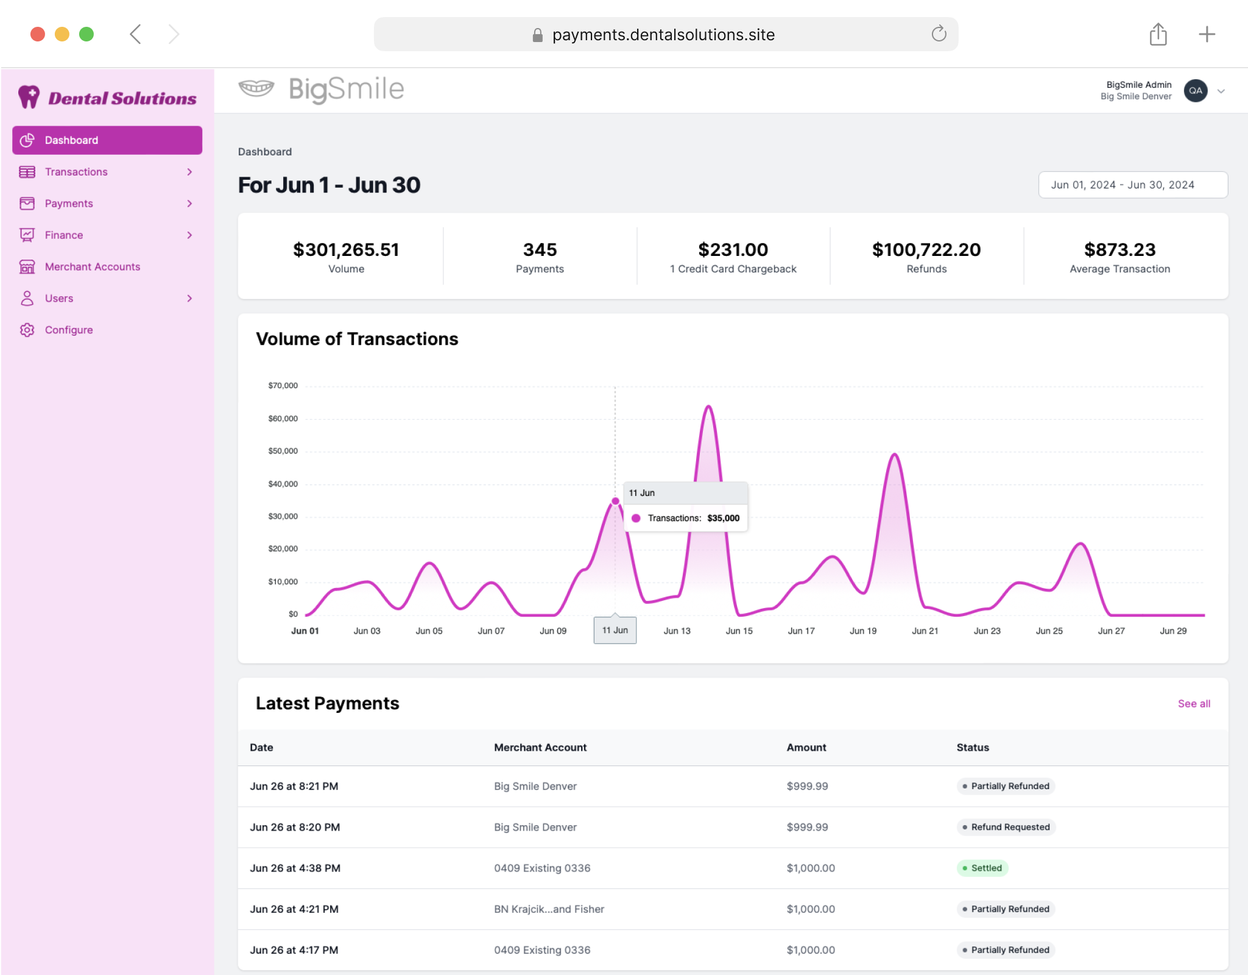Open the BigSmile Admin account dropdown
This screenshot has height=975, width=1248.
pyautogui.click(x=1221, y=91)
